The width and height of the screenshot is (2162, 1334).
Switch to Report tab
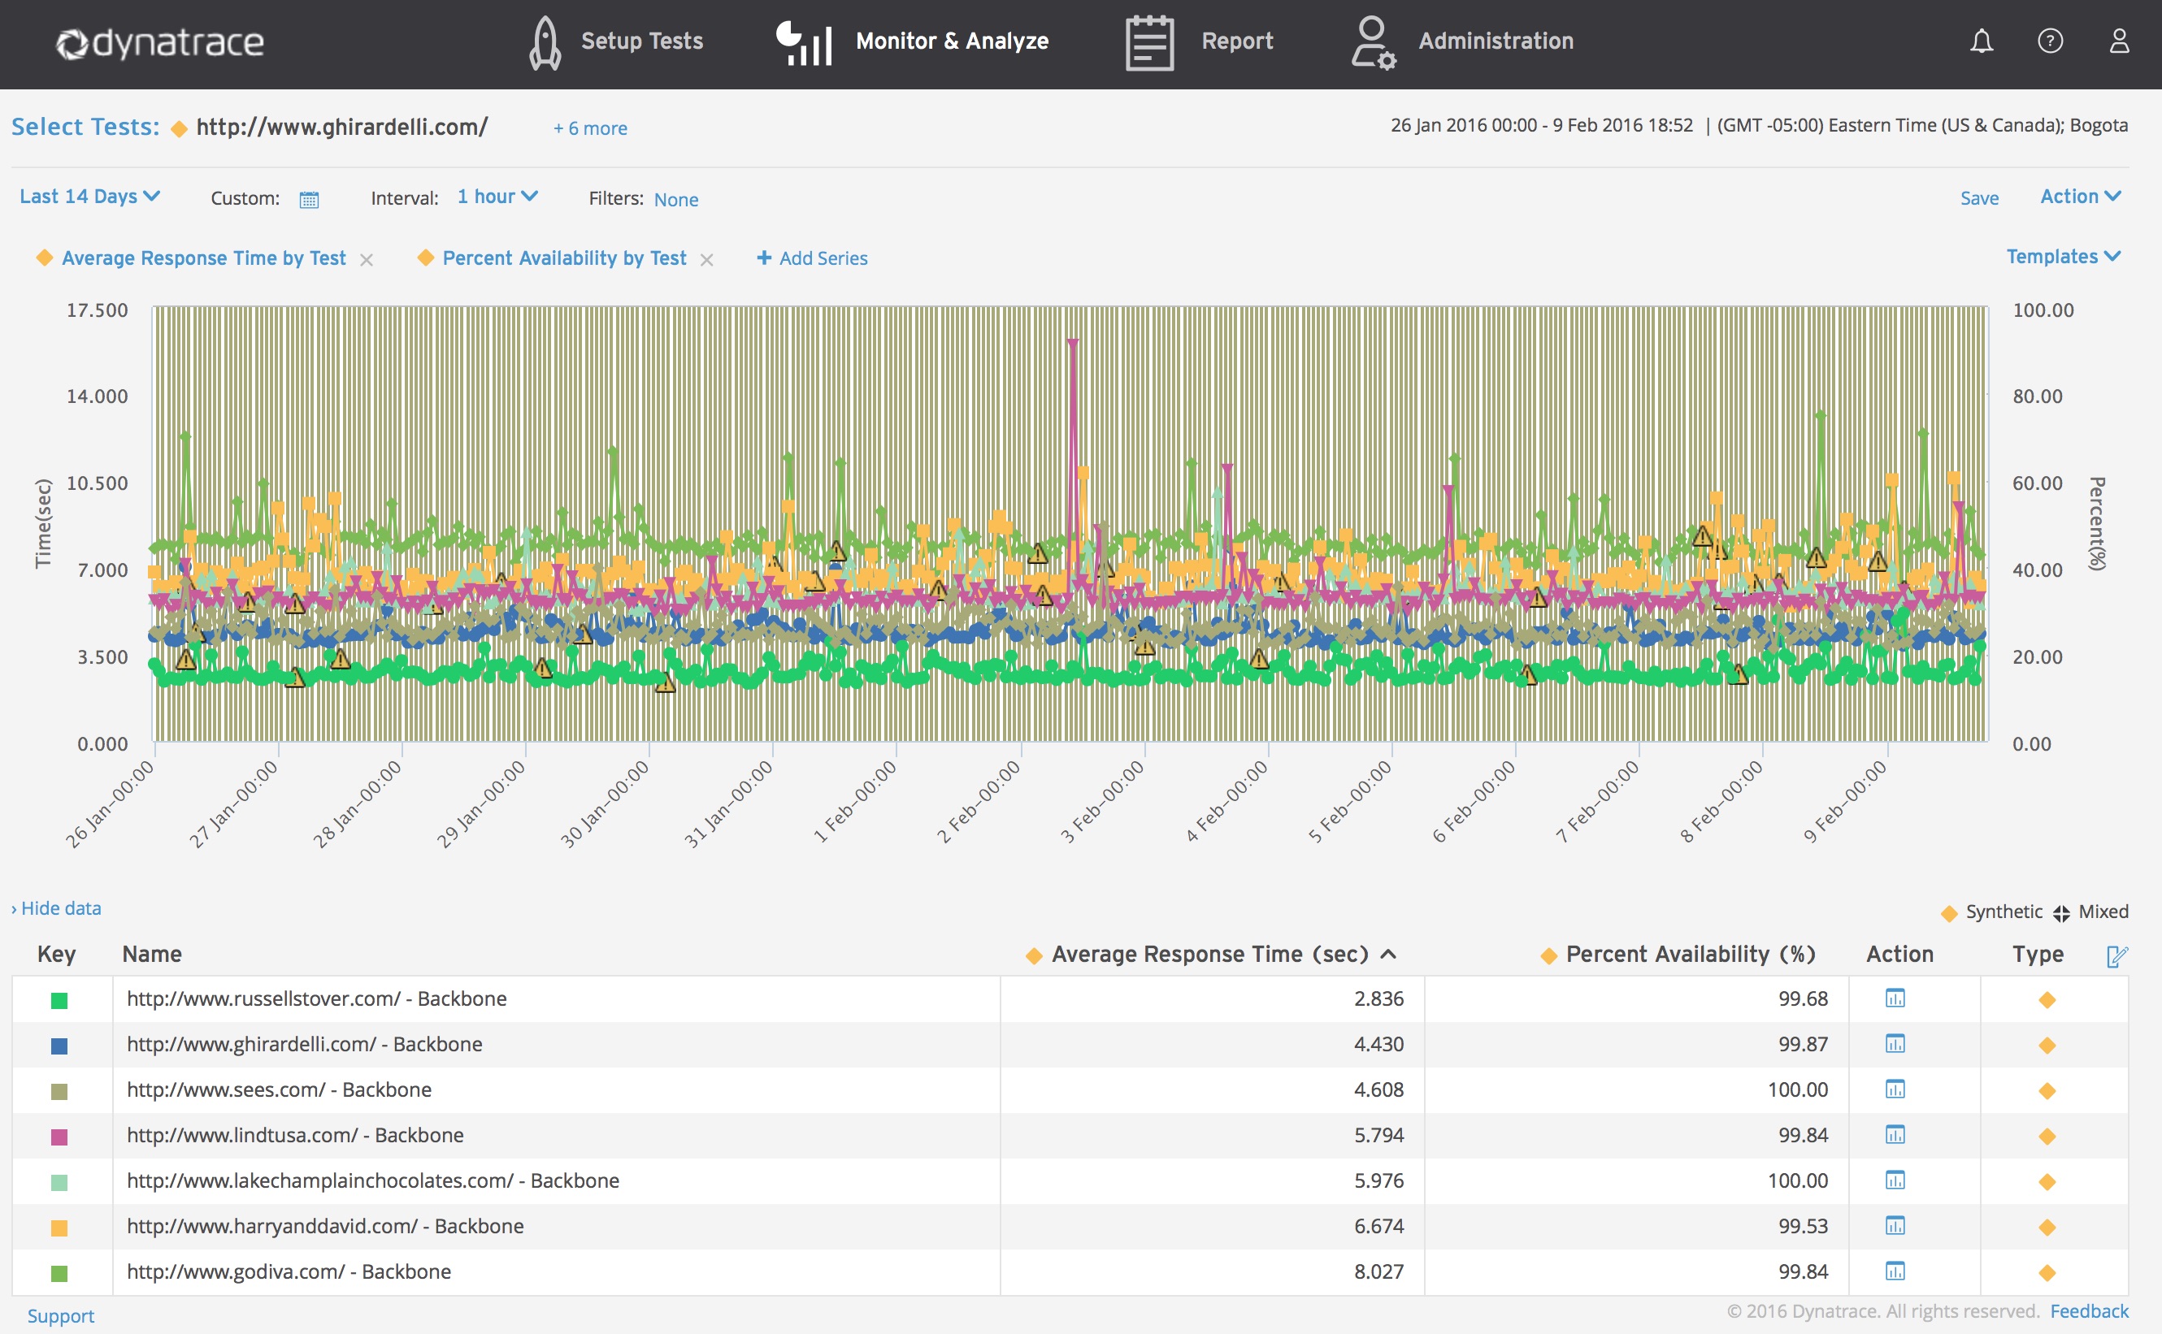pos(1237,41)
